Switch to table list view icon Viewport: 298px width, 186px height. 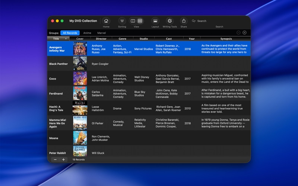pos(140,21)
